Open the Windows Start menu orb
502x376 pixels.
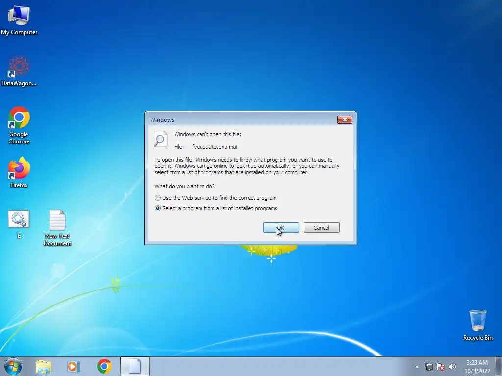tap(13, 366)
